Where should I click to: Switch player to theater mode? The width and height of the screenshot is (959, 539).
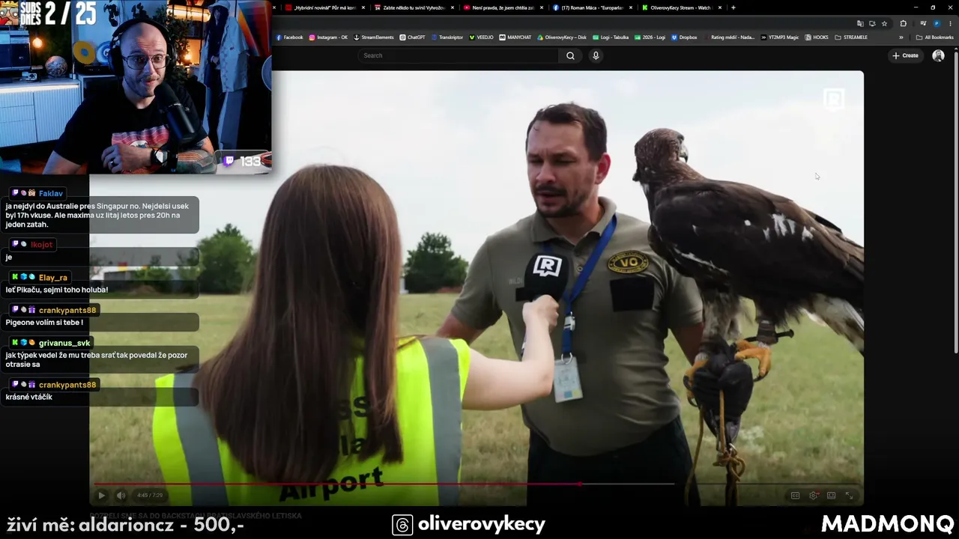point(832,495)
